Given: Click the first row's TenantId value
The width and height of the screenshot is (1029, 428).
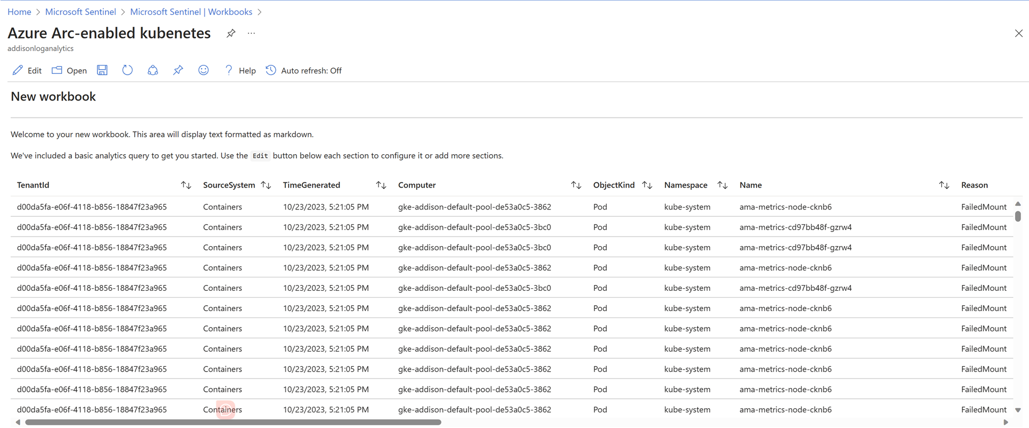Looking at the screenshot, I should (92, 207).
